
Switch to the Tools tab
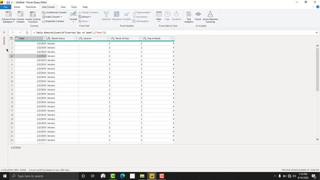tap(74, 7)
